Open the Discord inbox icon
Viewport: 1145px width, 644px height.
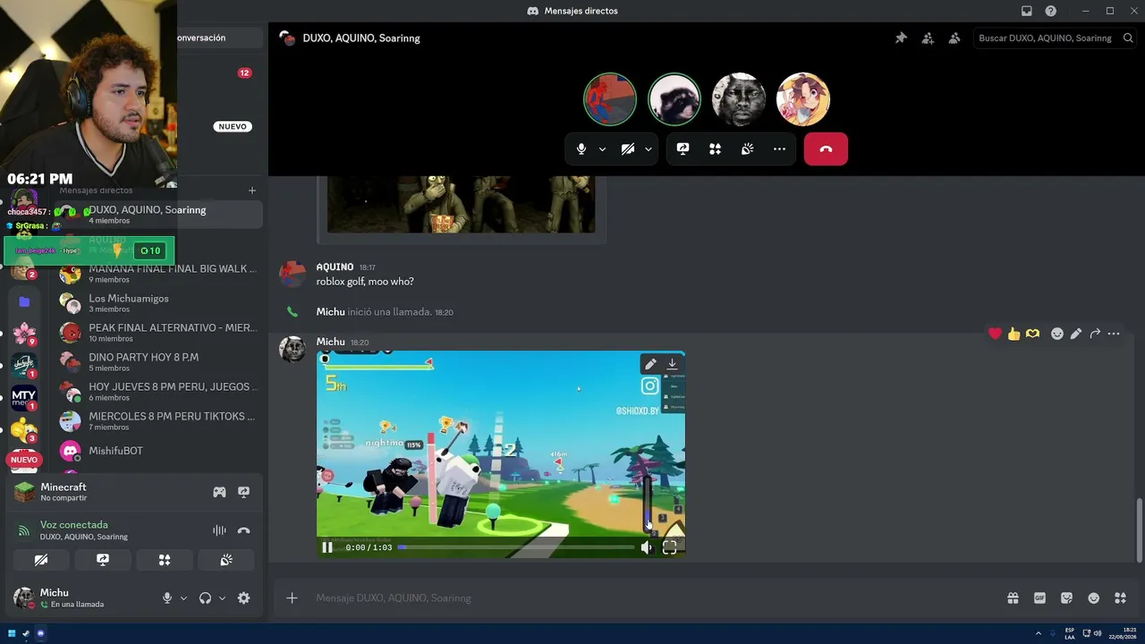(1027, 11)
